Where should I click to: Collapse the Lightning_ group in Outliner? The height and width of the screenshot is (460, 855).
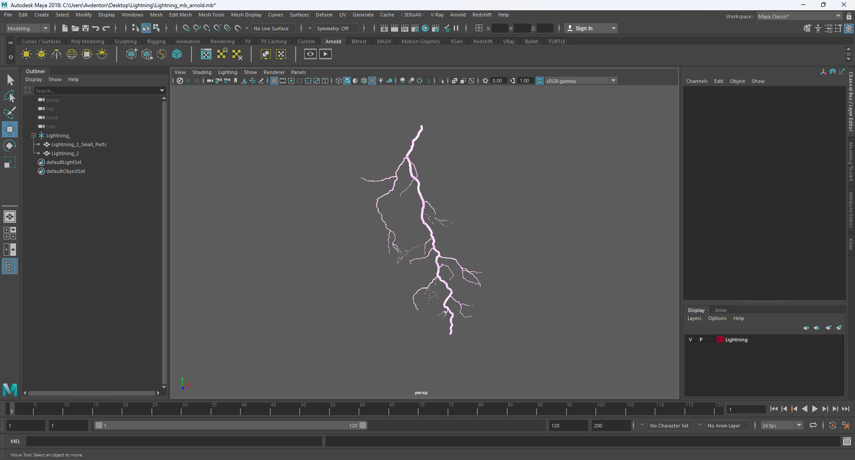coord(33,136)
